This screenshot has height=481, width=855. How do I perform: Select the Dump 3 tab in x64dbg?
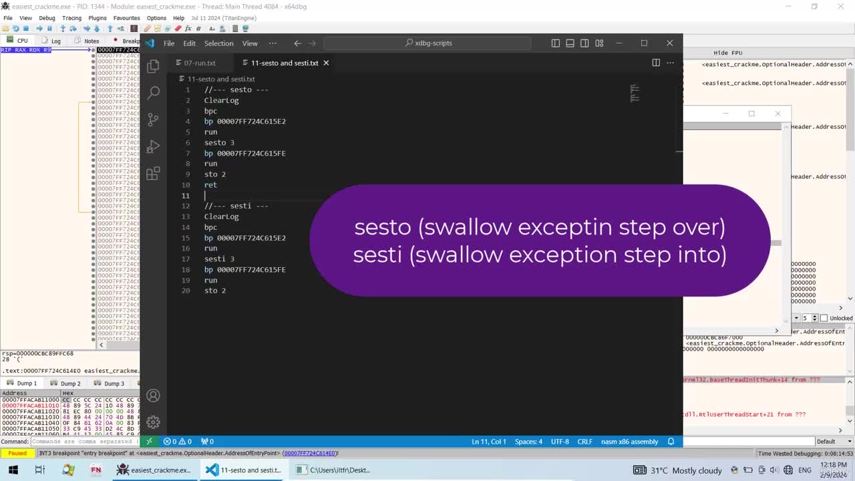pos(110,383)
